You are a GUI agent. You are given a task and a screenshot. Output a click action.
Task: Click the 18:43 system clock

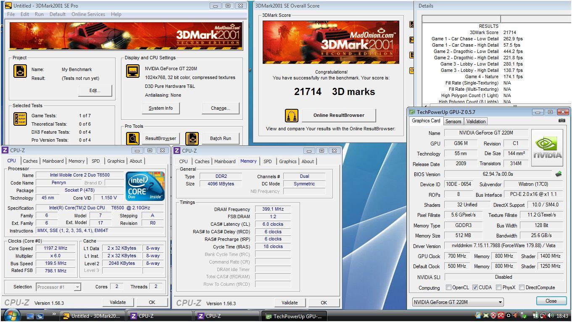[x=561, y=316]
